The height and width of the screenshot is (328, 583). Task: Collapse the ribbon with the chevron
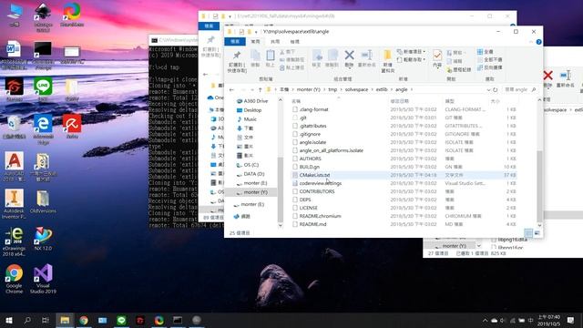pos(530,42)
